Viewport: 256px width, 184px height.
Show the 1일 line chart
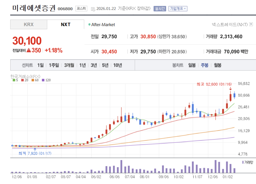(40, 65)
